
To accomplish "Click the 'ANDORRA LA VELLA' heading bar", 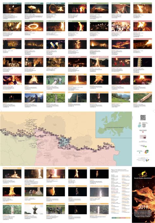I will pyautogui.click(x=12, y=3).
